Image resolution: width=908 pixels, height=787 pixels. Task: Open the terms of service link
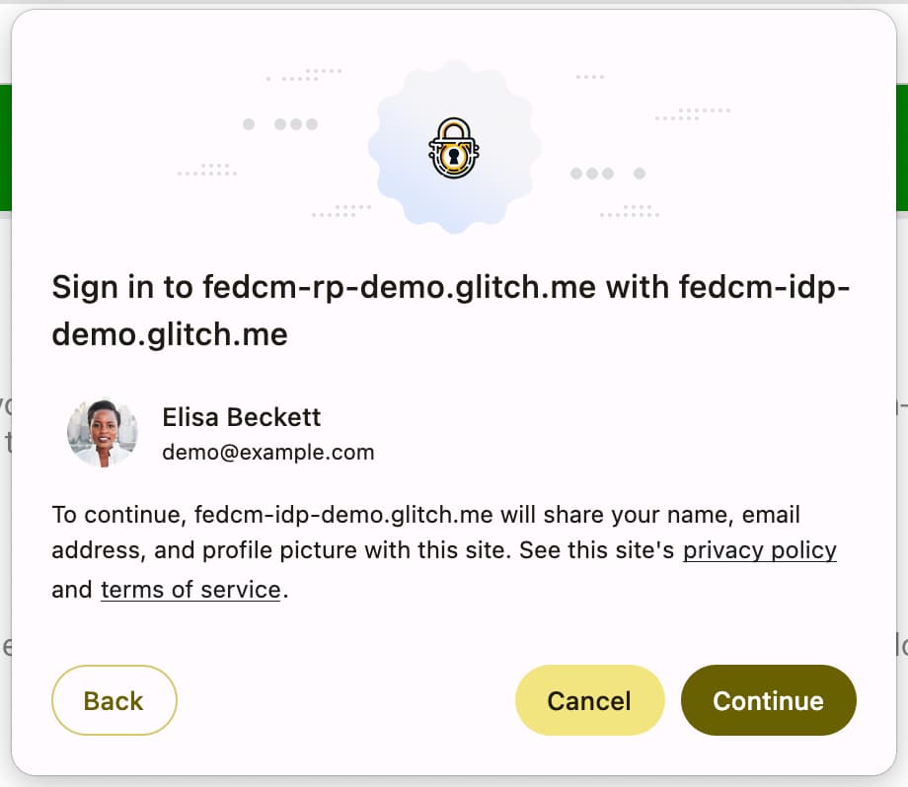coord(190,590)
